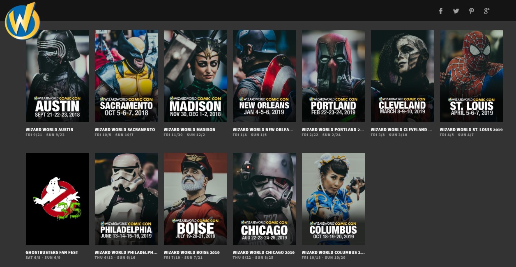
Task: Open the Twitter social link
Action: tap(456, 11)
